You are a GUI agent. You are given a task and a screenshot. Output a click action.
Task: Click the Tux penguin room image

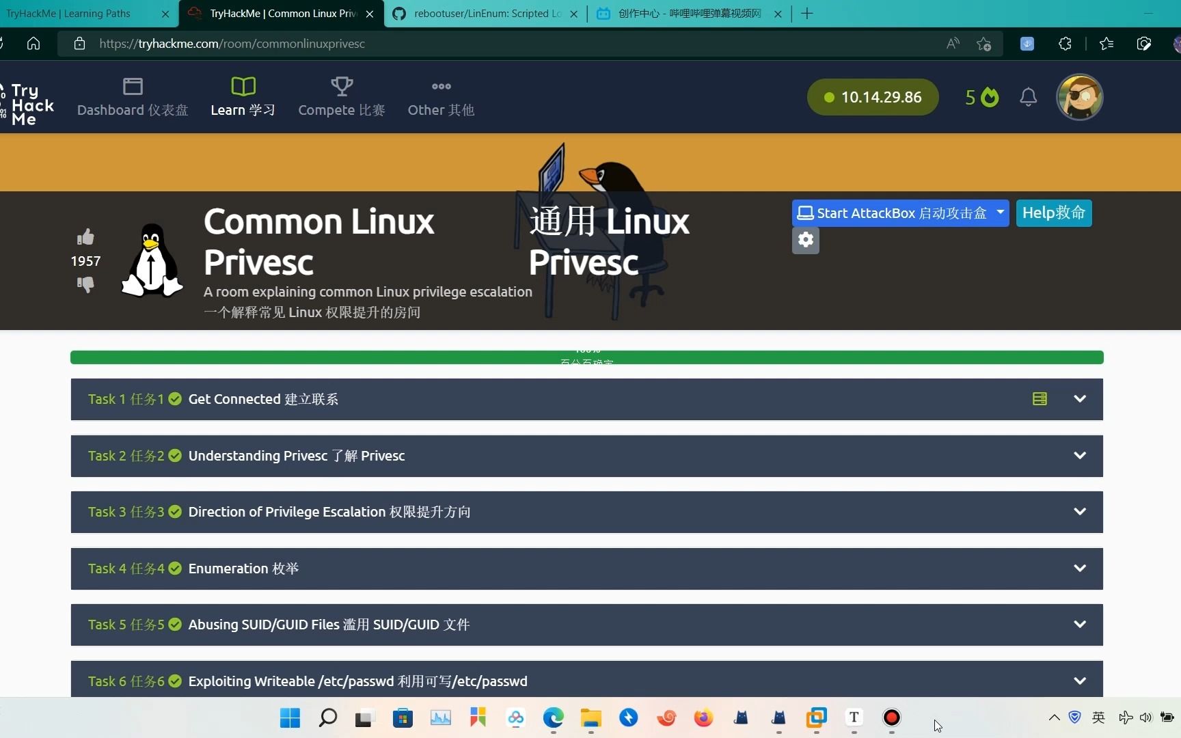152,260
